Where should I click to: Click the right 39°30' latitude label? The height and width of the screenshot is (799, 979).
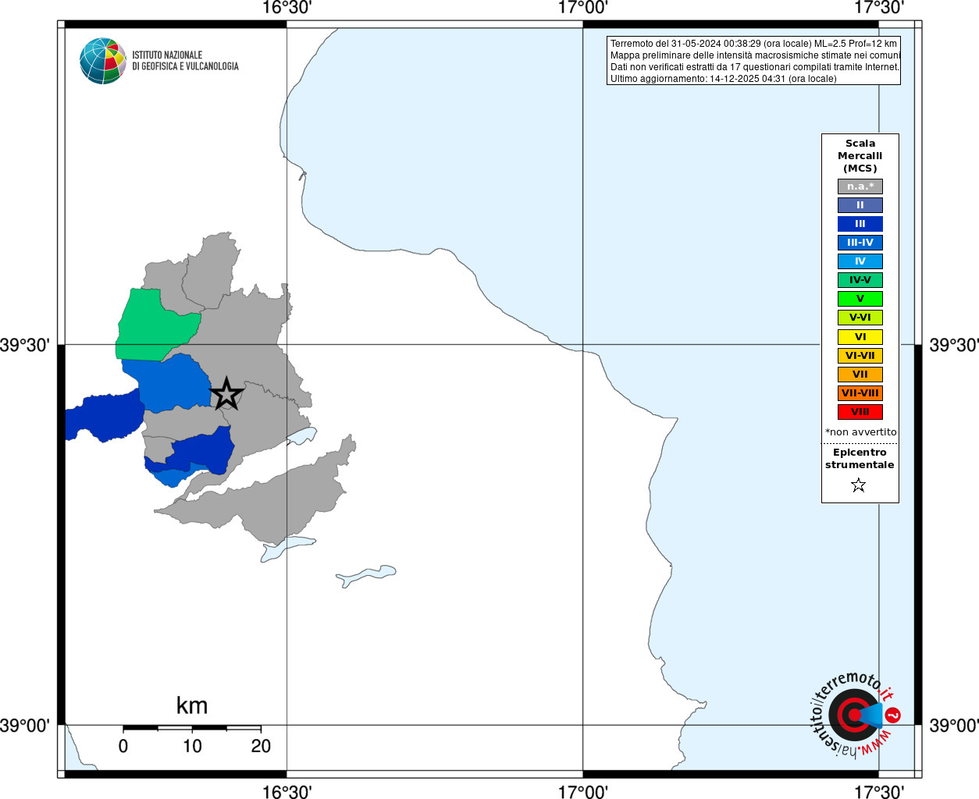pyautogui.click(x=954, y=345)
